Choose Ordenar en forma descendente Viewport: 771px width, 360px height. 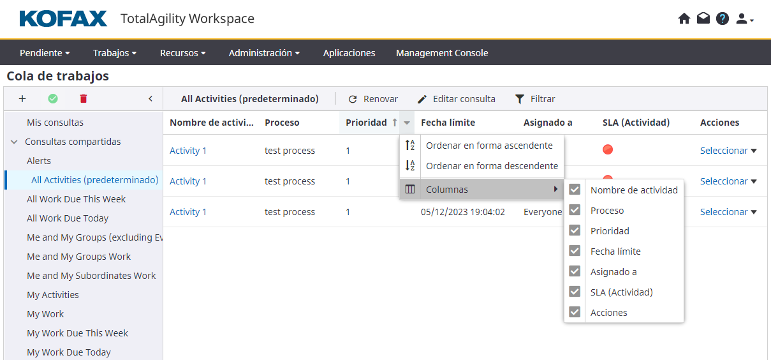(491, 166)
